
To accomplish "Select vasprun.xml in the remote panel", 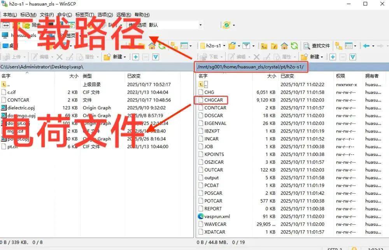I will (x=217, y=217).
